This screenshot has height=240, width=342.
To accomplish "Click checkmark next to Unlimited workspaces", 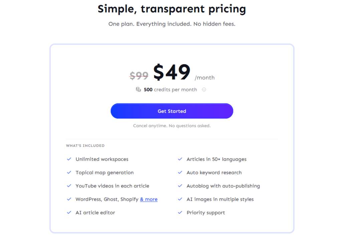I will [x=69, y=159].
